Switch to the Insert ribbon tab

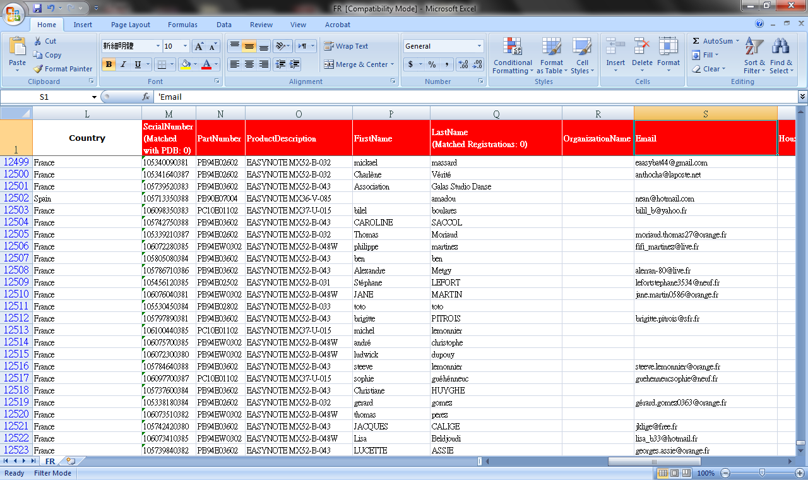click(83, 25)
